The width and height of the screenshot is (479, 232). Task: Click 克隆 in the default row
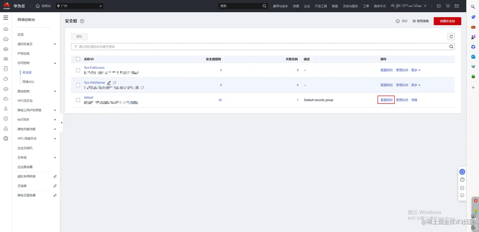[414, 100]
